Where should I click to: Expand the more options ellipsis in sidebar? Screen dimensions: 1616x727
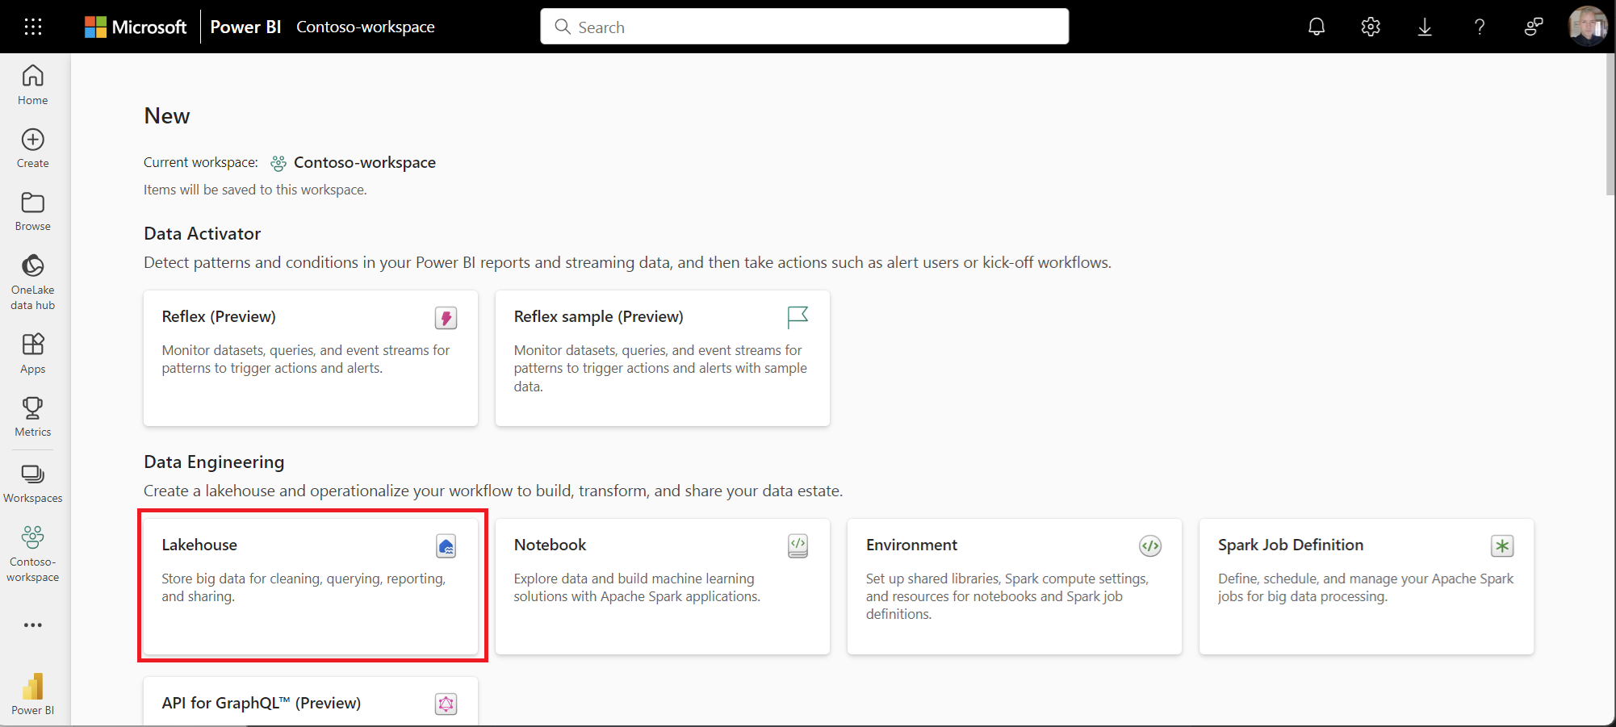point(33,625)
